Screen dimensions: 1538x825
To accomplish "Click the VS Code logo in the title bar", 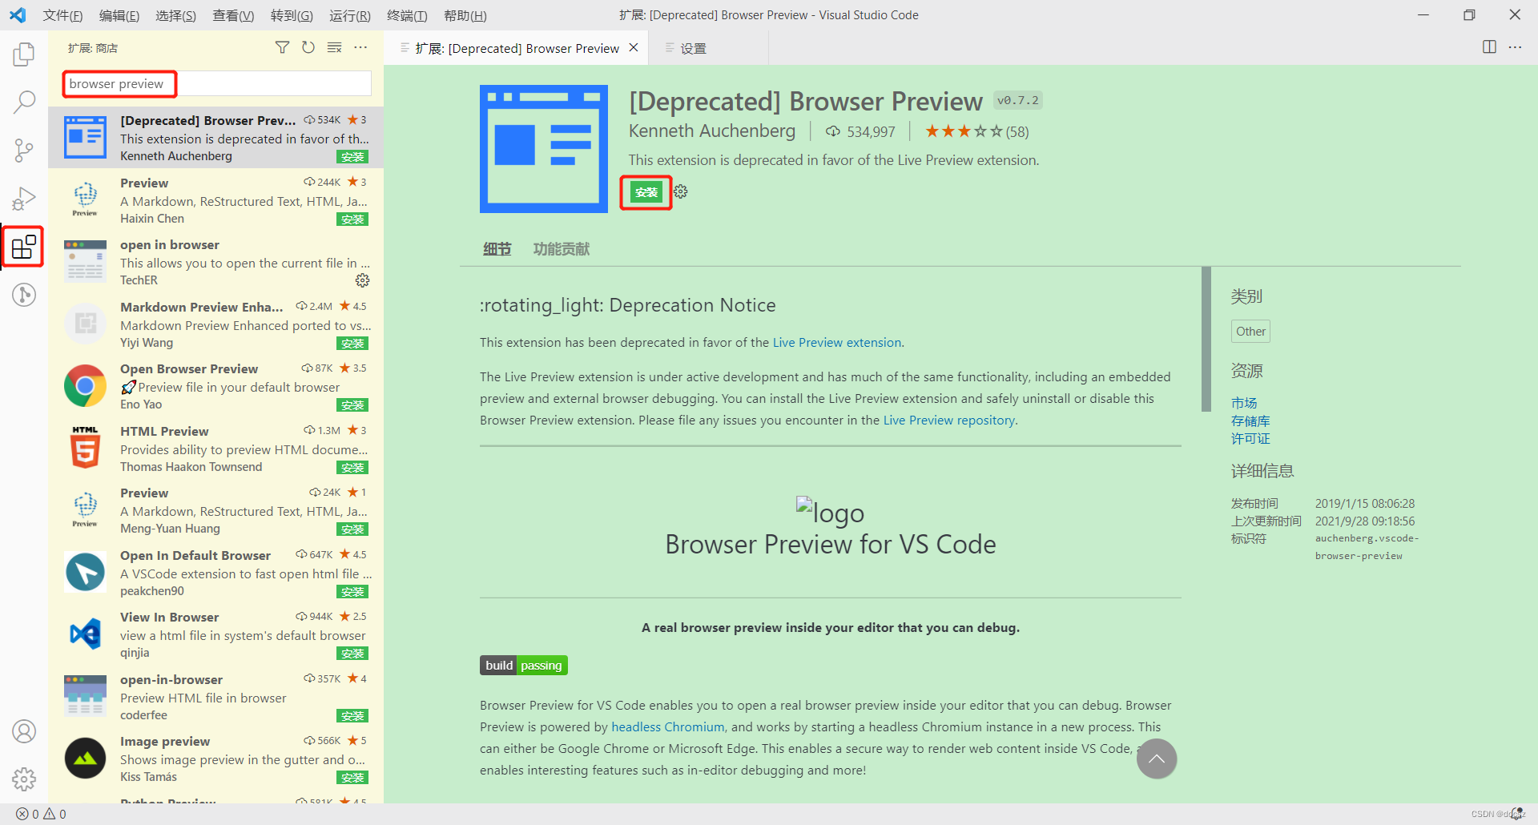I will (x=18, y=14).
